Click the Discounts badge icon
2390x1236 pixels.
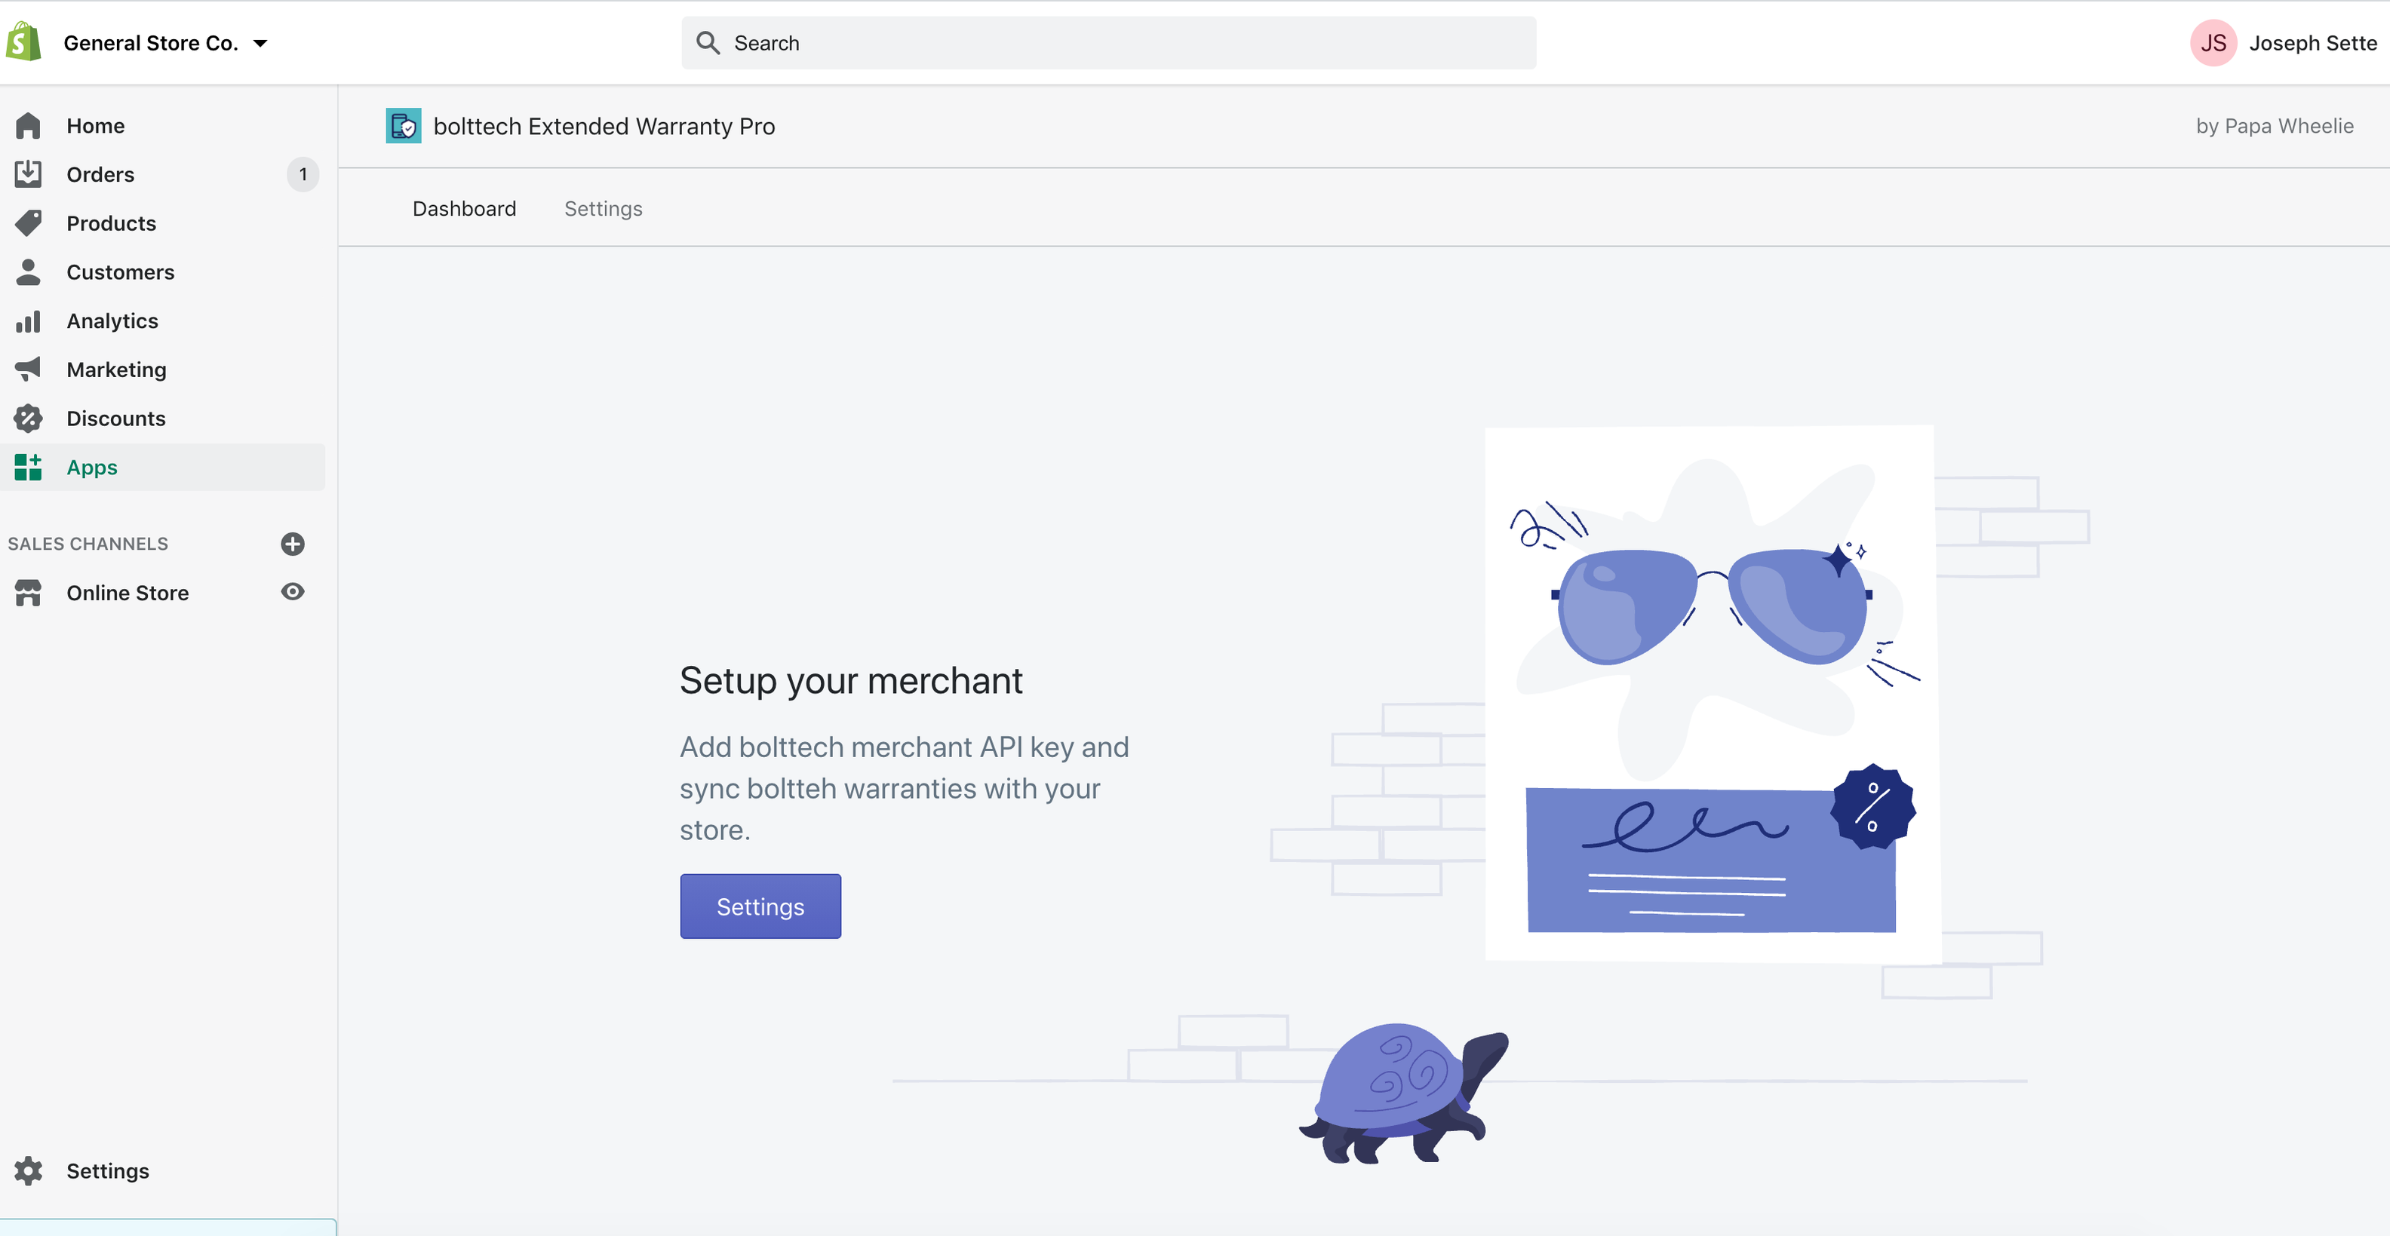tap(28, 419)
